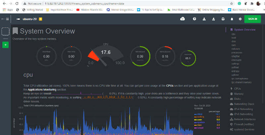Click the green plus button in sidebar
Viewport: 265px width, 135px height.
(x=5, y=44)
